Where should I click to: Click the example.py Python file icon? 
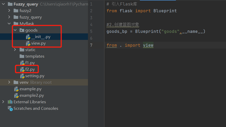click(x=16, y=89)
